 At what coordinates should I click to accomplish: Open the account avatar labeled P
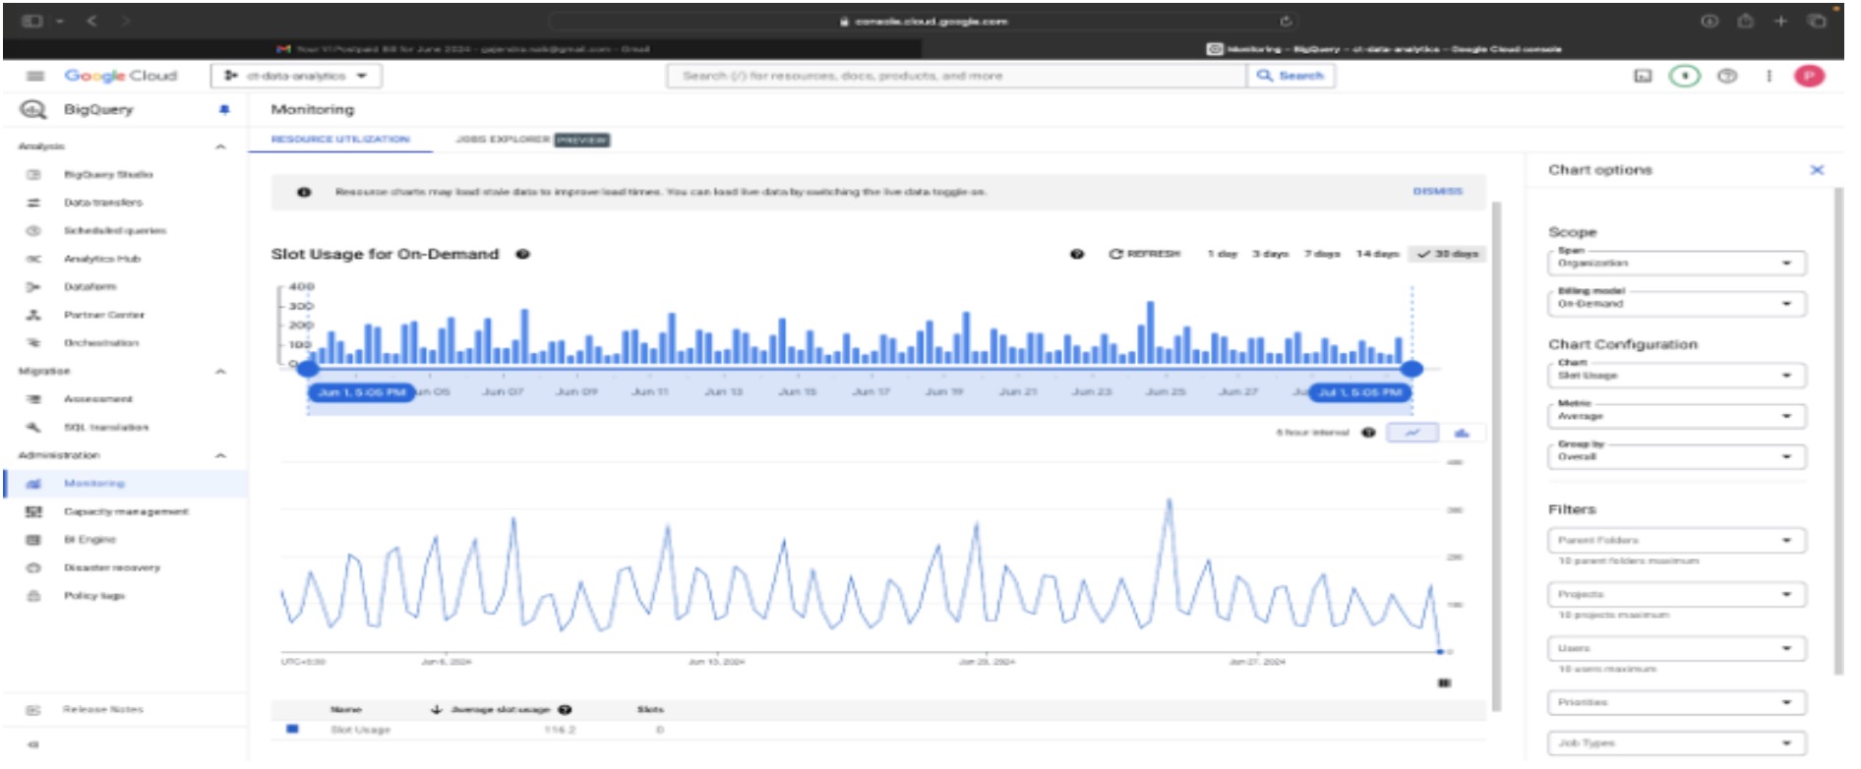(x=1809, y=76)
